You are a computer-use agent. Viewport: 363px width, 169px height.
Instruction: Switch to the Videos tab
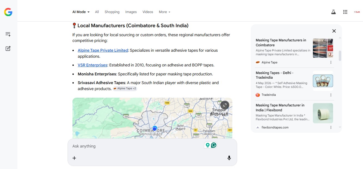click(148, 12)
